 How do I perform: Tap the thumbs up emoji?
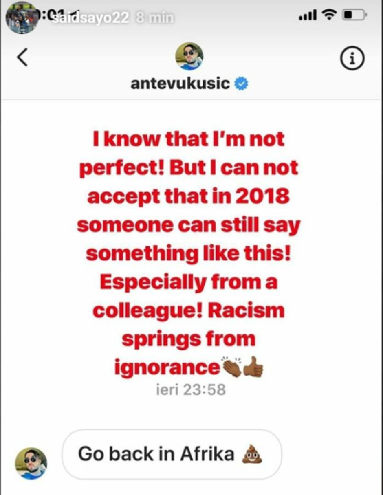coord(253,367)
